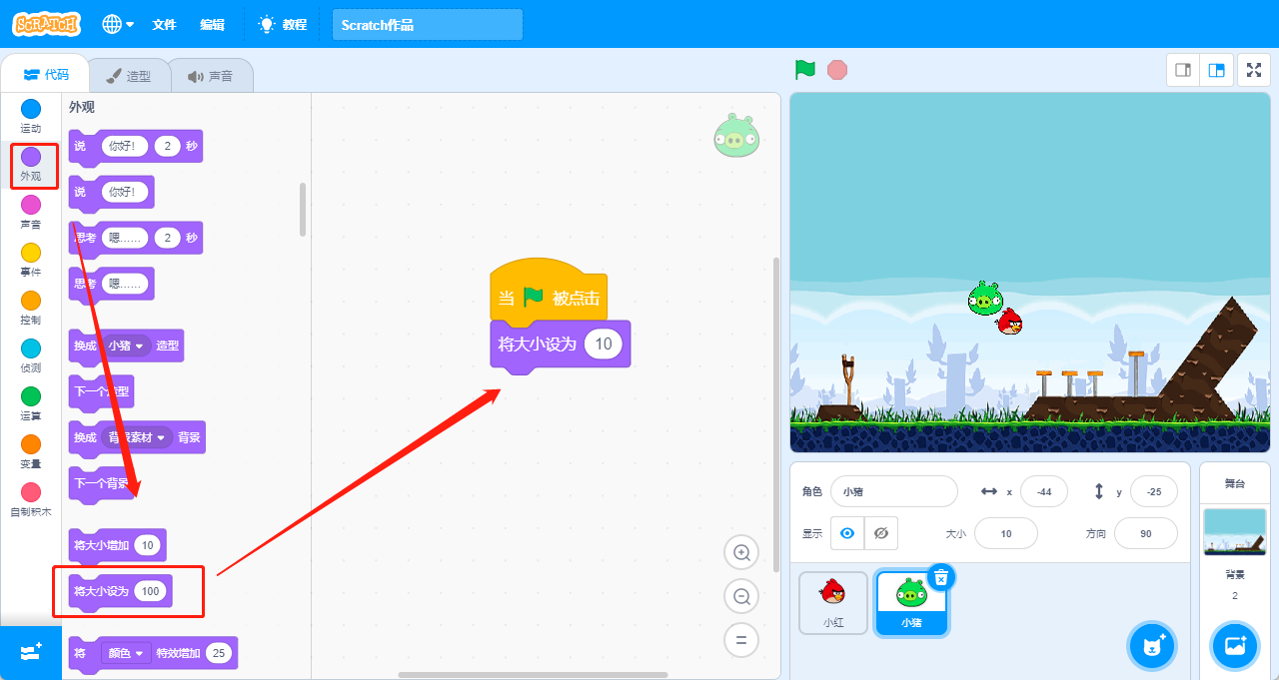Select the 自制积木 block category
The height and width of the screenshot is (680, 1279).
point(31,499)
